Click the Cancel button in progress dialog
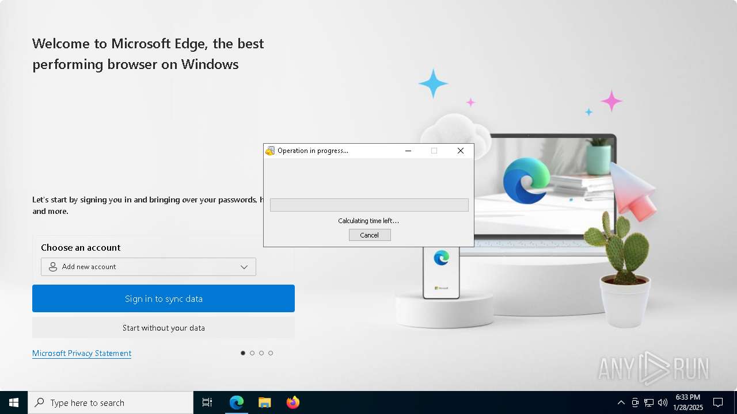The image size is (737, 414). tap(370, 235)
